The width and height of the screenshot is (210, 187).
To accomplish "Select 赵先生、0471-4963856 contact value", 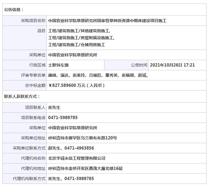I will tap(71, 148).
